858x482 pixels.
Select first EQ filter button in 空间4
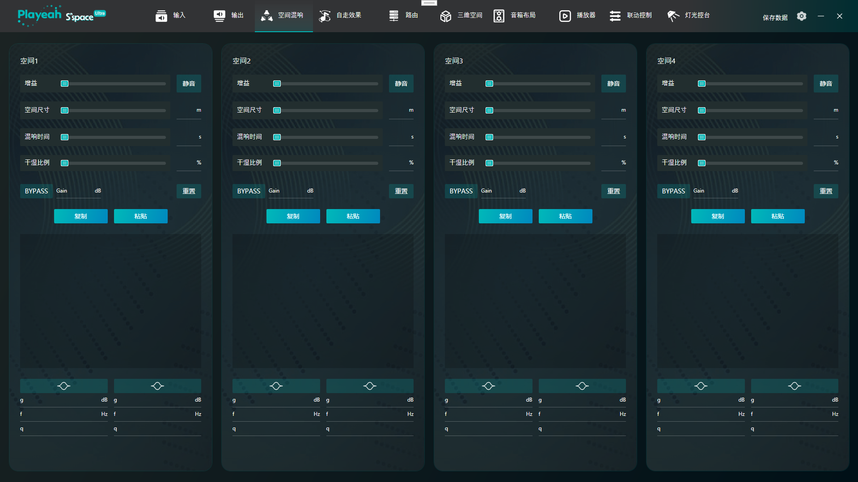tap(701, 386)
